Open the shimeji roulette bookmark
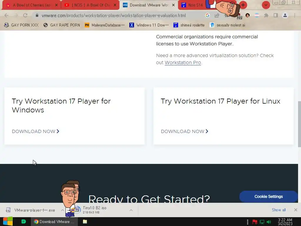 (x=189, y=25)
